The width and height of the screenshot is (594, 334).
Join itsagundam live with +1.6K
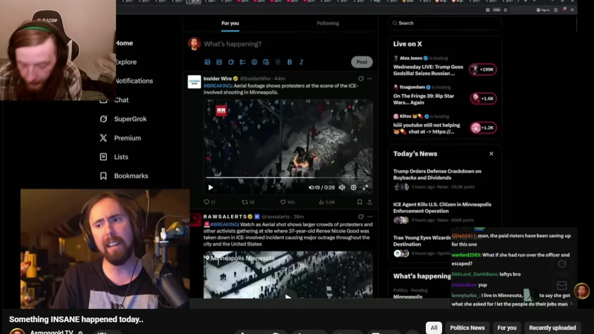483,98
